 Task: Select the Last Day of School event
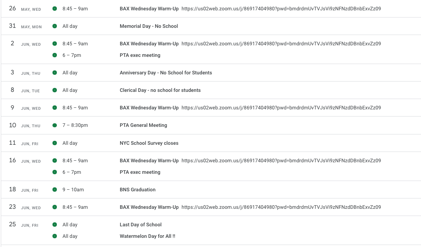click(x=141, y=225)
